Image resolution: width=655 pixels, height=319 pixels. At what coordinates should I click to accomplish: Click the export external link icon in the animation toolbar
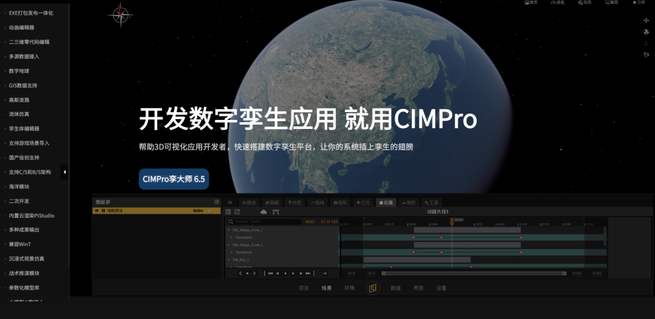237,212
